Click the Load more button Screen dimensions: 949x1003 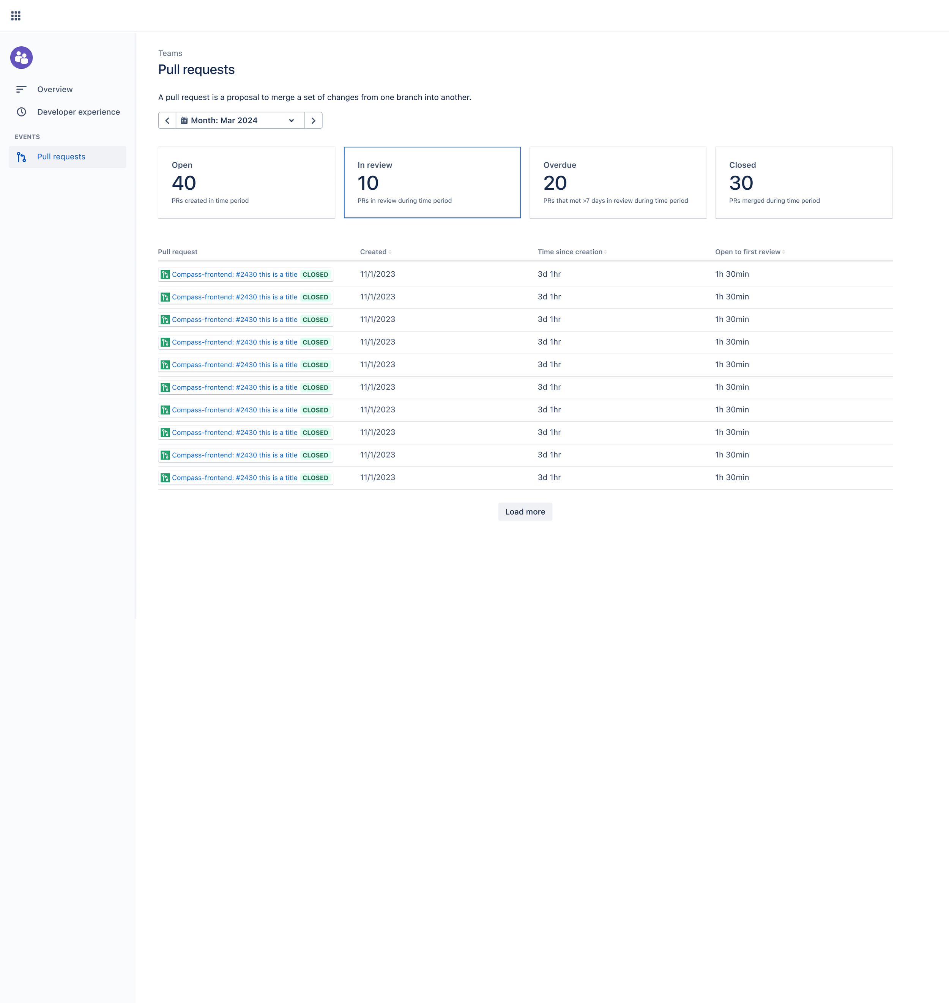[x=525, y=511]
